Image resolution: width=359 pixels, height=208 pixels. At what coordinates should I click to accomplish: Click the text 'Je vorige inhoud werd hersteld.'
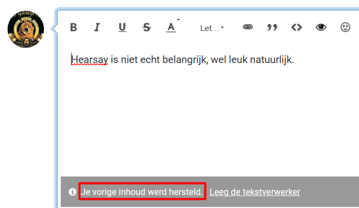tap(142, 192)
